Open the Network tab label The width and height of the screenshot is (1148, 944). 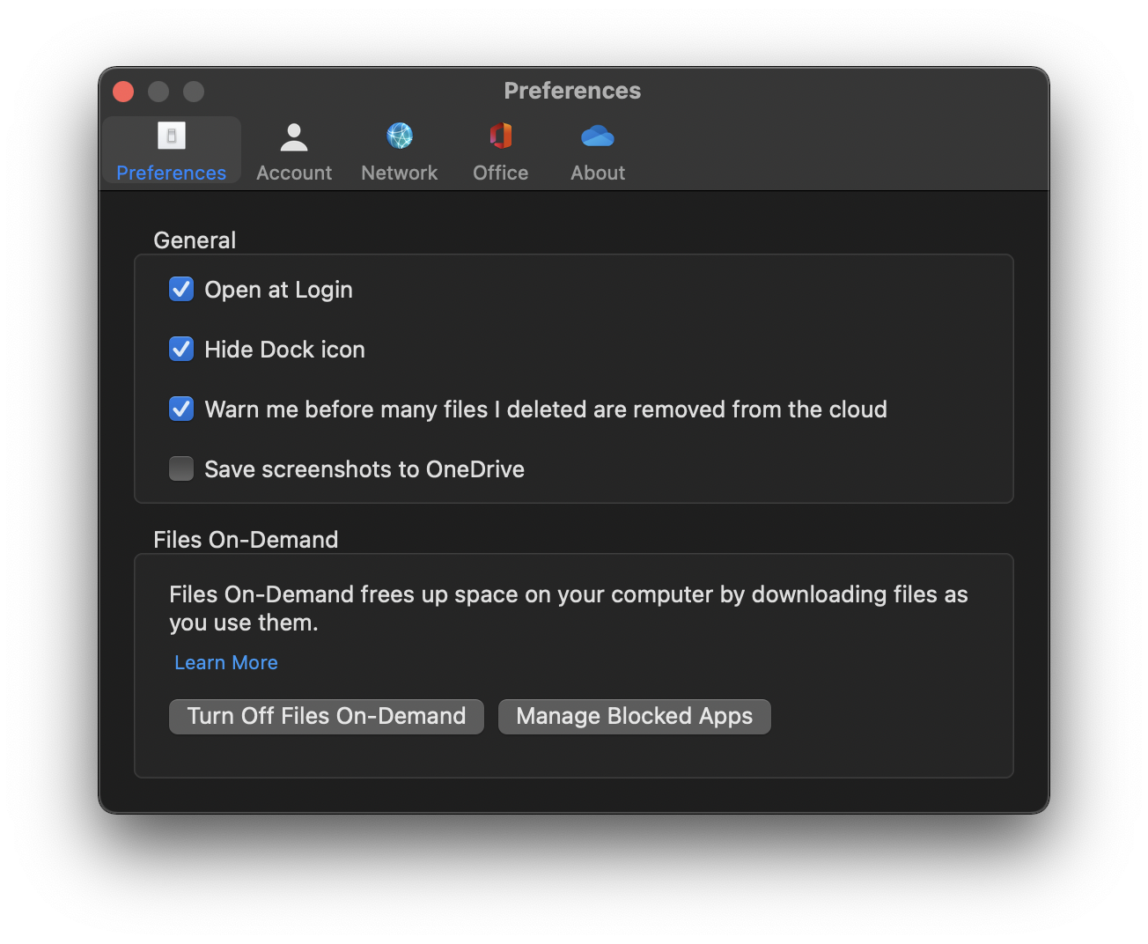point(400,173)
